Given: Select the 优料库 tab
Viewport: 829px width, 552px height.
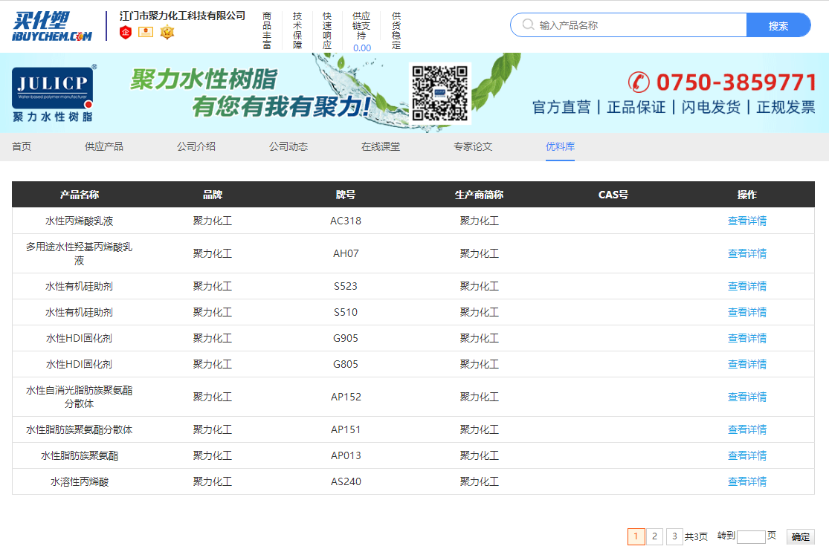Looking at the screenshot, I should (x=560, y=146).
